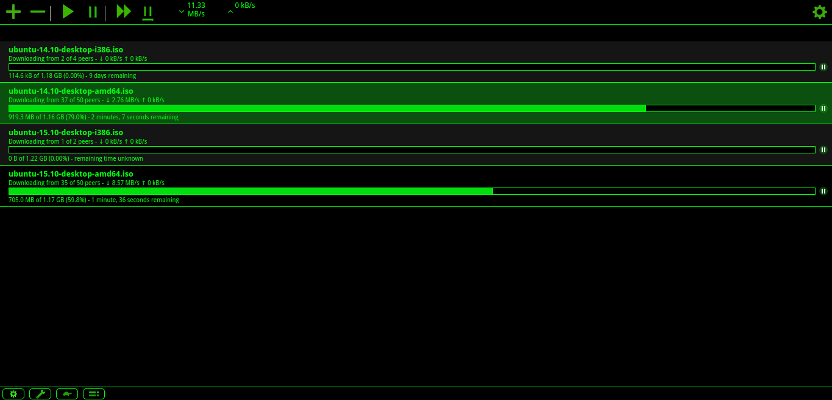This screenshot has width=832, height=400.
Task: Click 'Downloading from 2 of 4 peers' status
Action: click(51, 59)
